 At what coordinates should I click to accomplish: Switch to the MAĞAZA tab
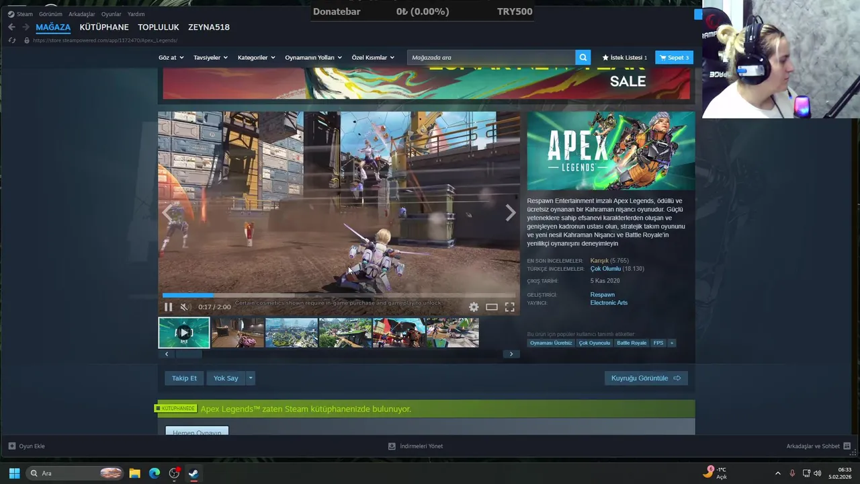[53, 27]
